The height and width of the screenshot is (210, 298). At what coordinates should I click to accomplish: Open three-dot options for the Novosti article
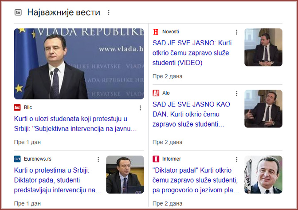[236, 32]
